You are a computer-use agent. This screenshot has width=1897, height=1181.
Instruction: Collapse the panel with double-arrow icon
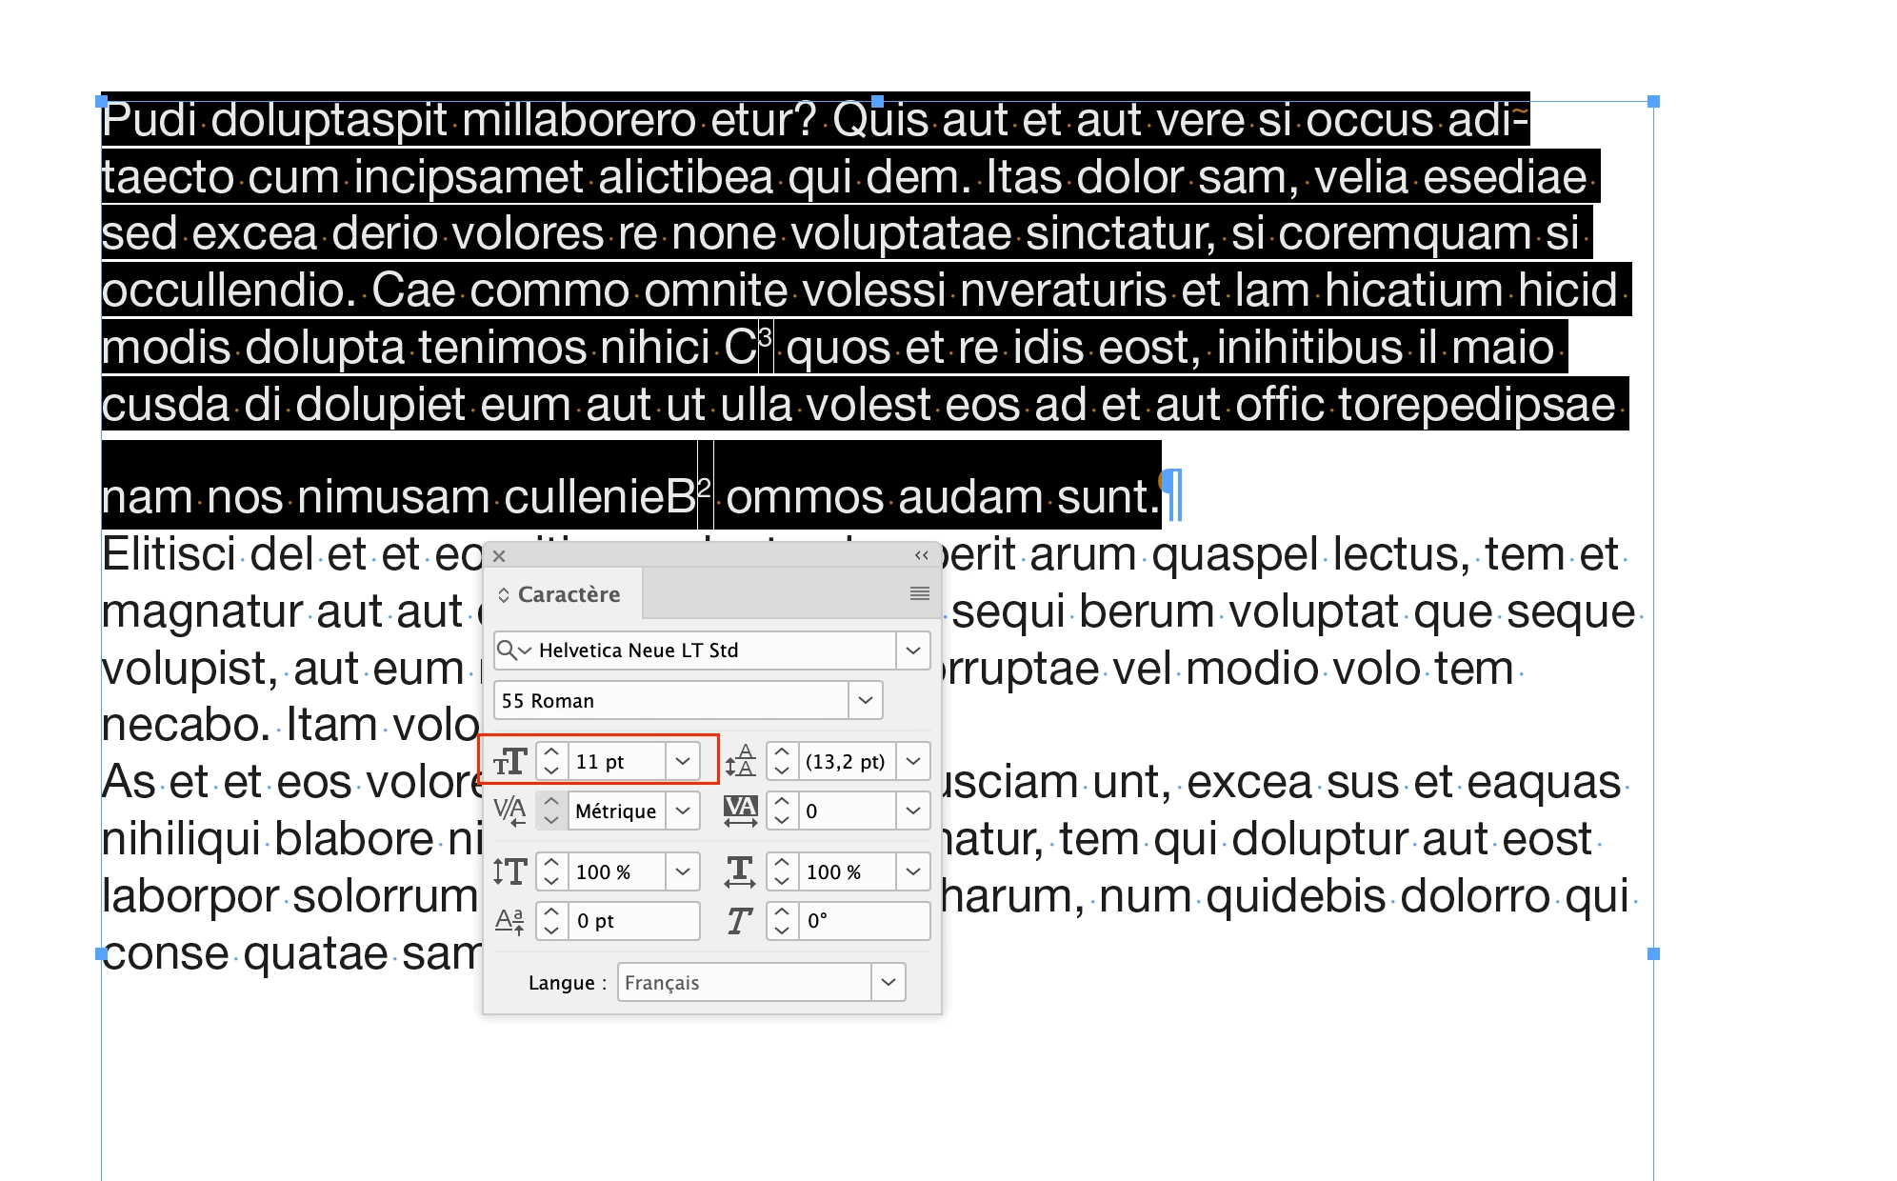pos(921,555)
